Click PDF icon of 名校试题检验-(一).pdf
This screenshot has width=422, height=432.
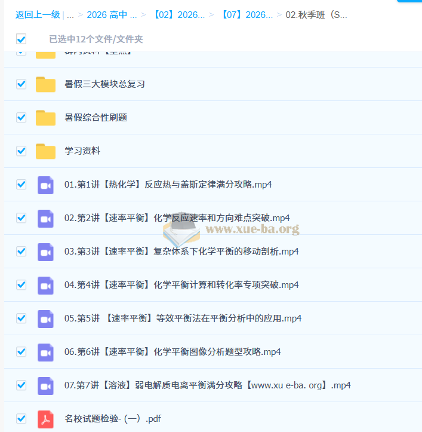point(45,419)
